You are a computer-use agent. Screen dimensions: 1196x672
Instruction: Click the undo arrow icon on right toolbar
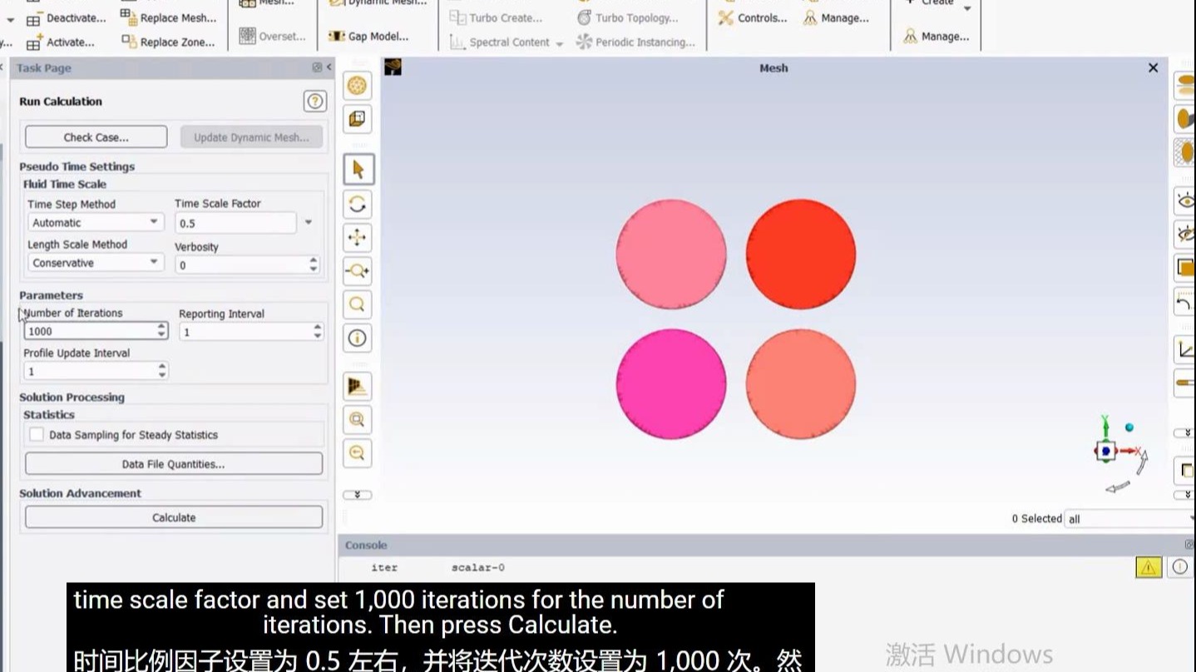(x=1185, y=301)
